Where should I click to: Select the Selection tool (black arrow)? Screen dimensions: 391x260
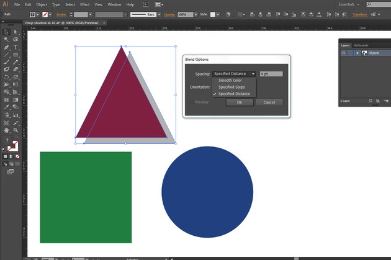[x=6, y=32]
